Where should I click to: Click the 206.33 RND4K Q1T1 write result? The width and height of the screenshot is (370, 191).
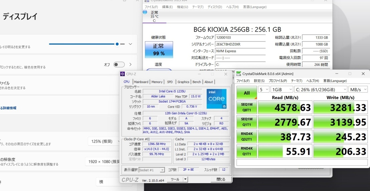[341, 151]
